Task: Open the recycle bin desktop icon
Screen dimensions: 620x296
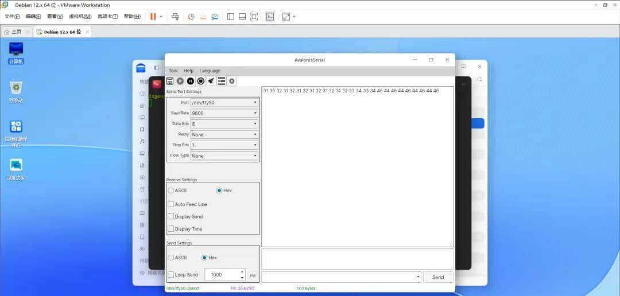Action: click(16, 92)
